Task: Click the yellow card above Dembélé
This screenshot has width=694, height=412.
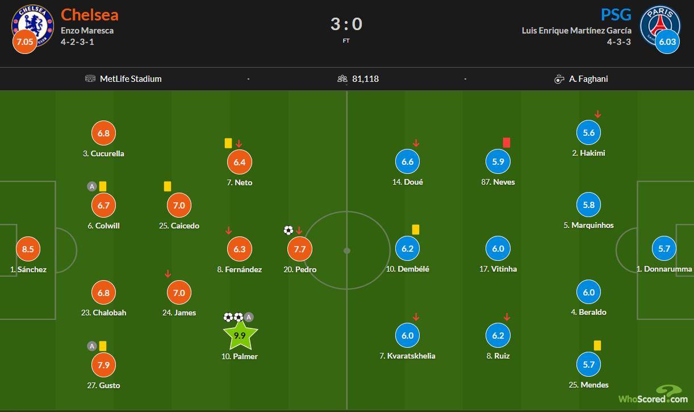Action: (x=416, y=230)
